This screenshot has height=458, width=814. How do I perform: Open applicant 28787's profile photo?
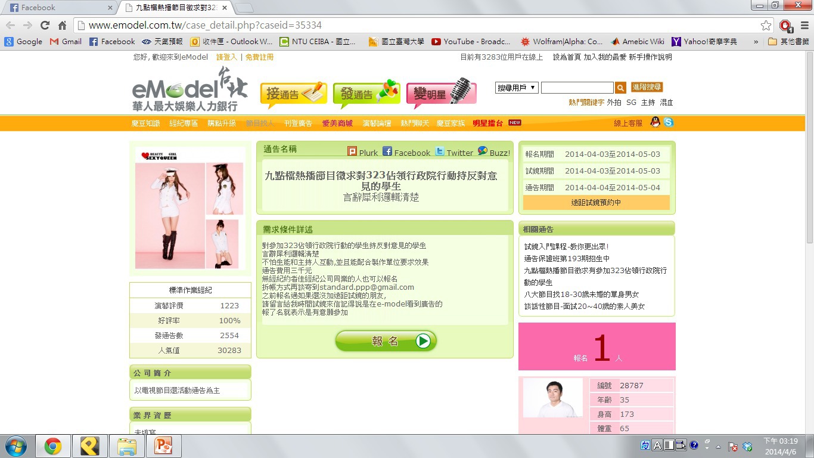click(553, 398)
